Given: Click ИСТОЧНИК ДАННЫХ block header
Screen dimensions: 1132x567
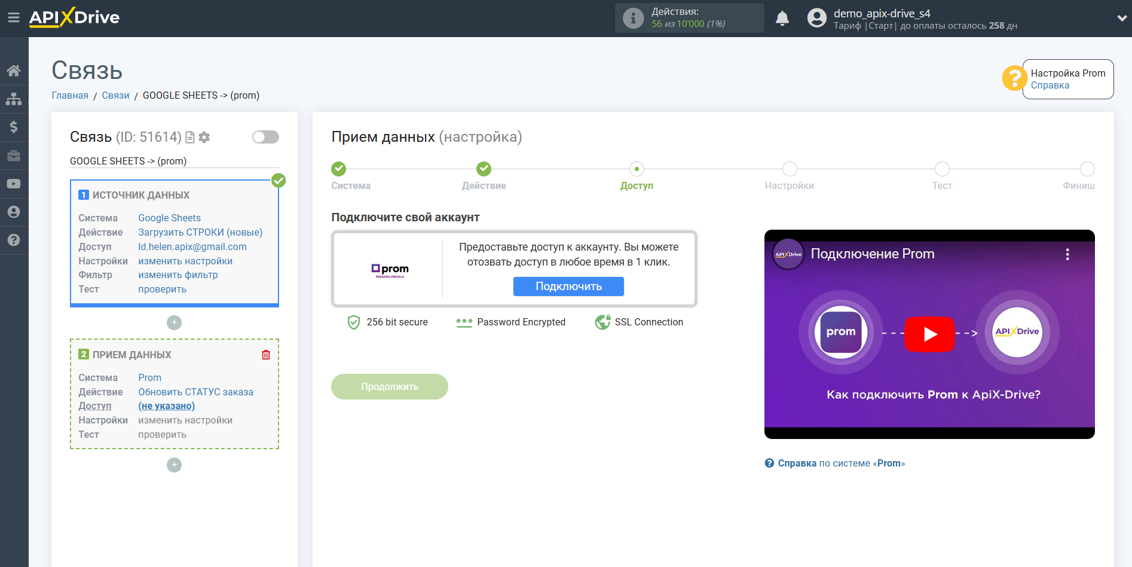Looking at the screenshot, I should pyautogui.click(x=141, y=196).
